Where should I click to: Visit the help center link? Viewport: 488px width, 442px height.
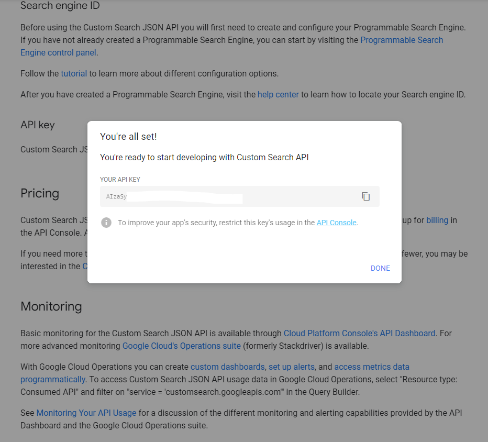pyautogui.click(x=278, y=94)
